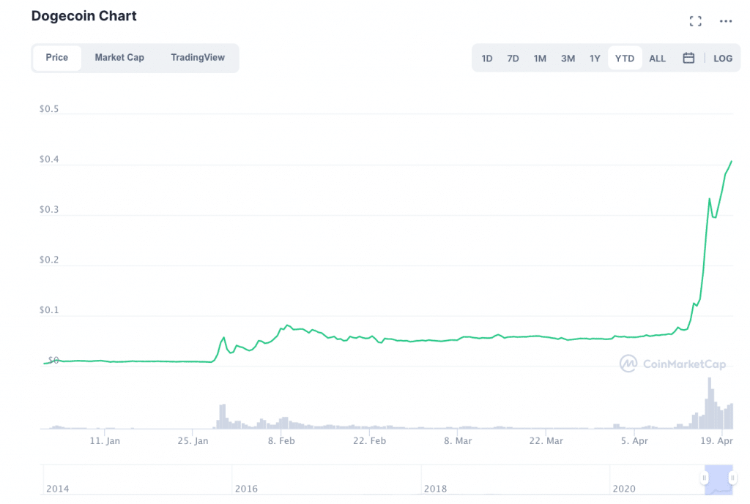
Task: Switch to the Market Cap tab
Action: click(119, 58)
